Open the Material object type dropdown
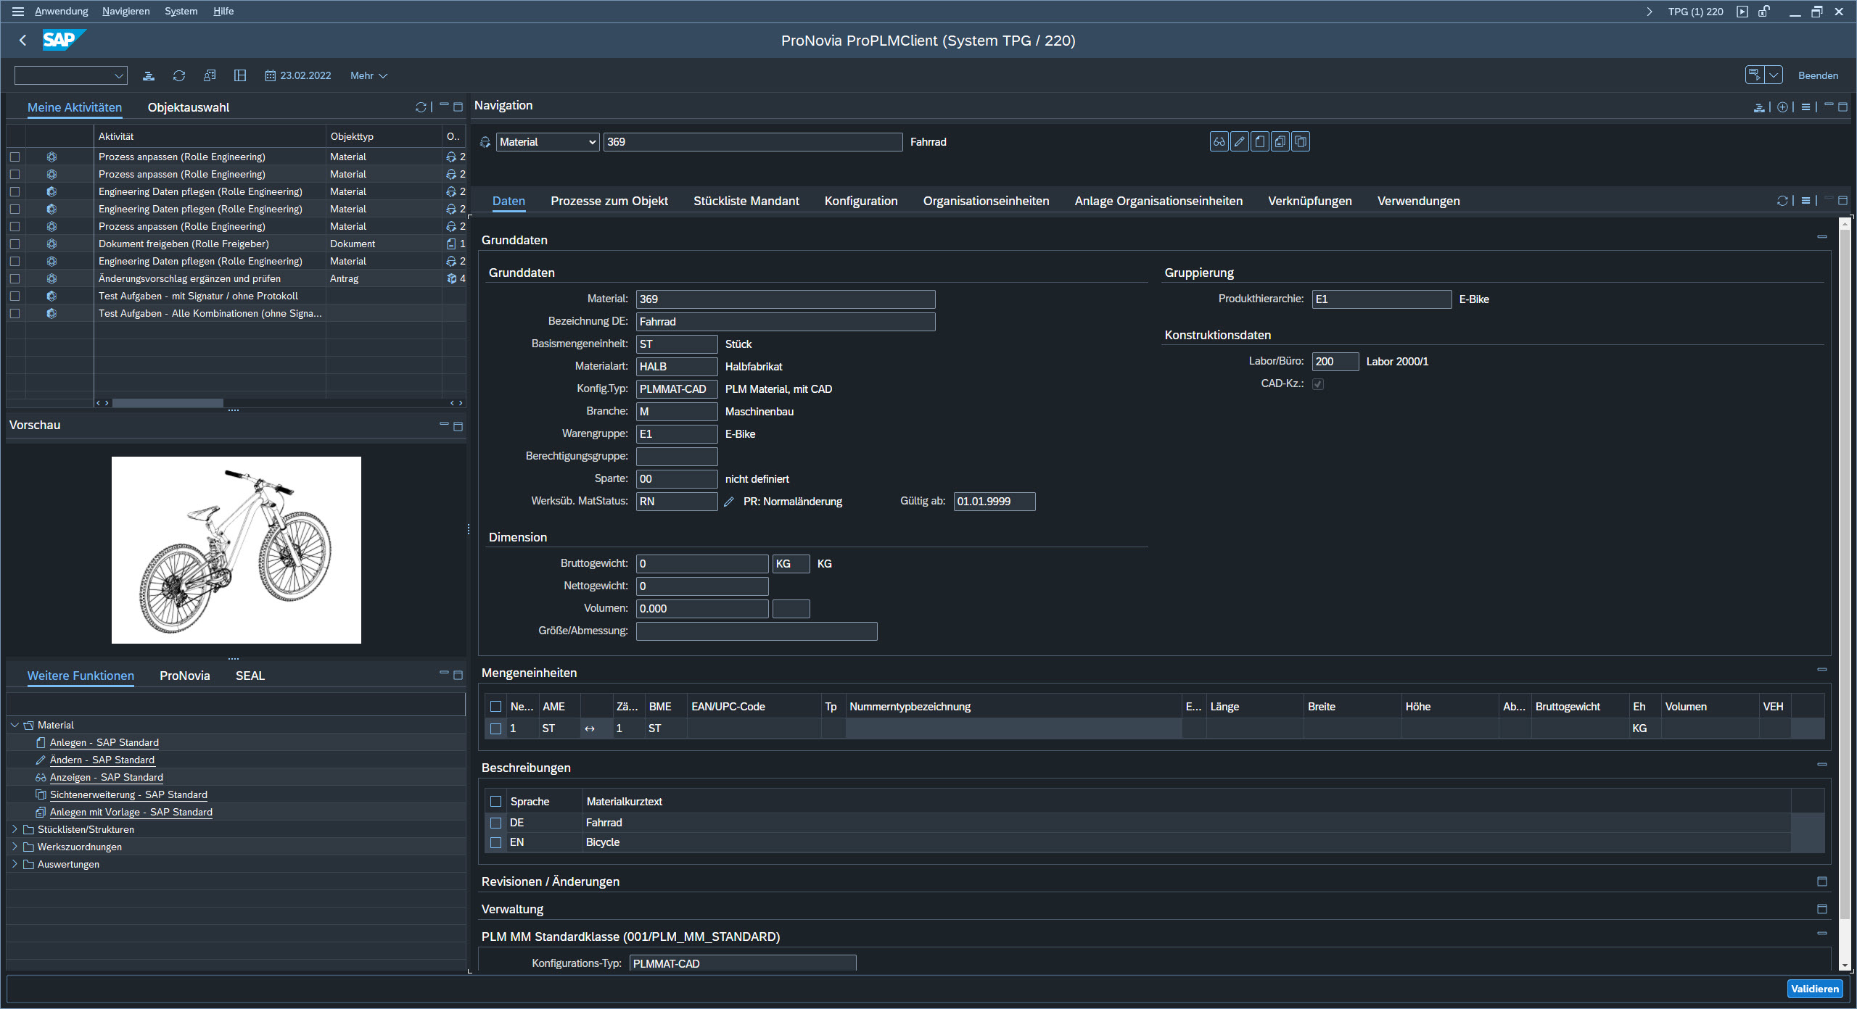Screen dimensions: 1857x1009 [548, 142]
